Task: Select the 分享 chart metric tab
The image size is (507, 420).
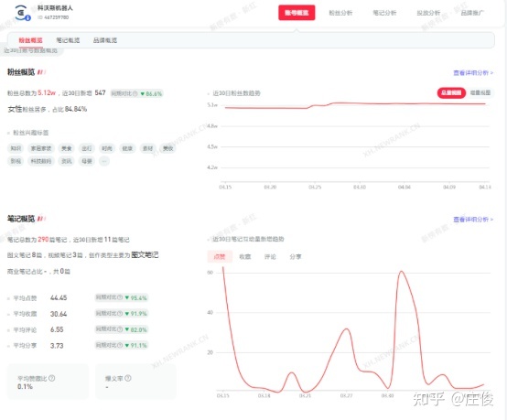Action: [296, 257]
